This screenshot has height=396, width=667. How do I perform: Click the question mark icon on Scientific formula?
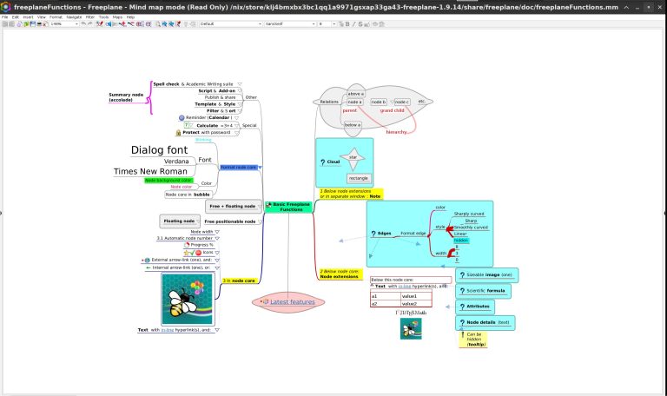coord(462,290)
